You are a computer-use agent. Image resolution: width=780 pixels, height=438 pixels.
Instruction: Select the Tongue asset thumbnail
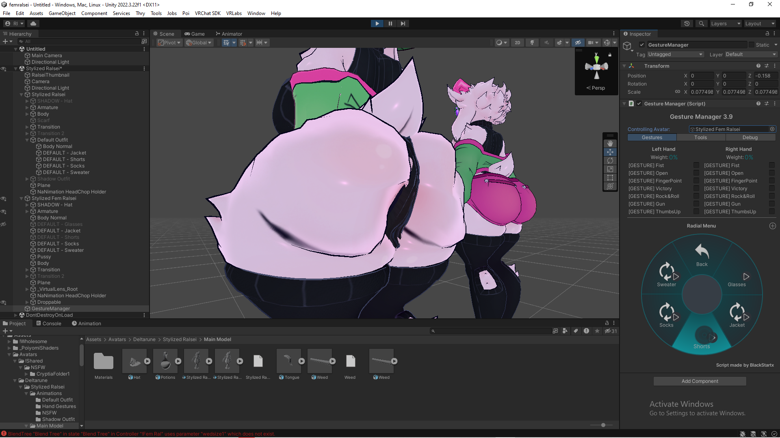(x=289, y=361)
